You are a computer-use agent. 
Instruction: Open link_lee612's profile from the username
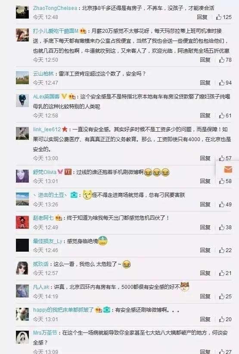point(47,130)
